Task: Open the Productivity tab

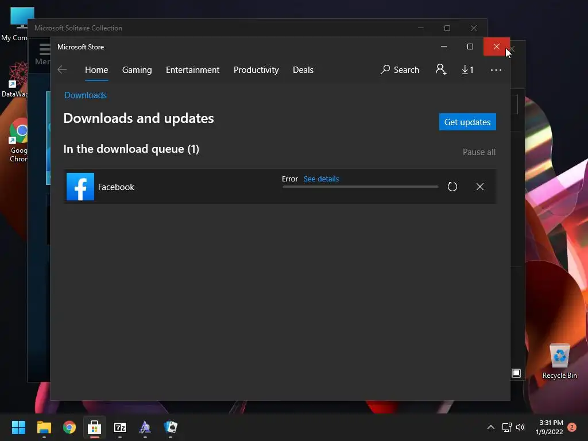Action: 256,70
